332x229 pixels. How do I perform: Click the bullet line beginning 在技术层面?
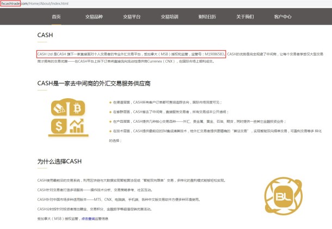[216, 136]
